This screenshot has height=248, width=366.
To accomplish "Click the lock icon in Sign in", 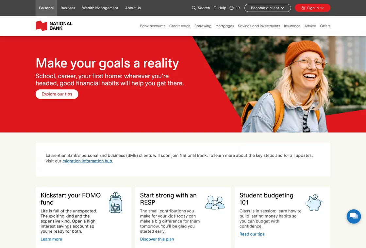I will point(303,8).
